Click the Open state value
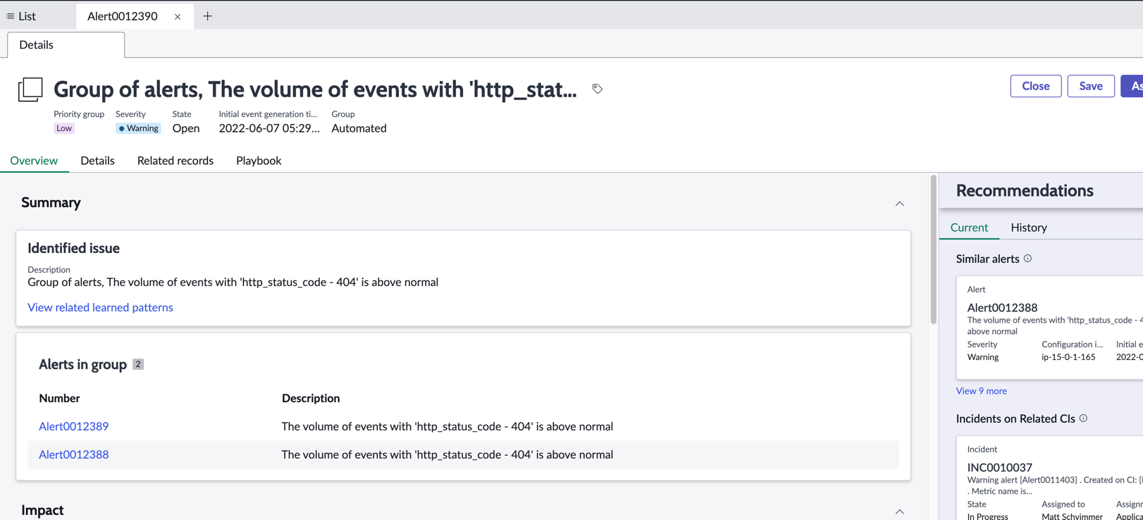1143x520 pixels. [186, 128]
